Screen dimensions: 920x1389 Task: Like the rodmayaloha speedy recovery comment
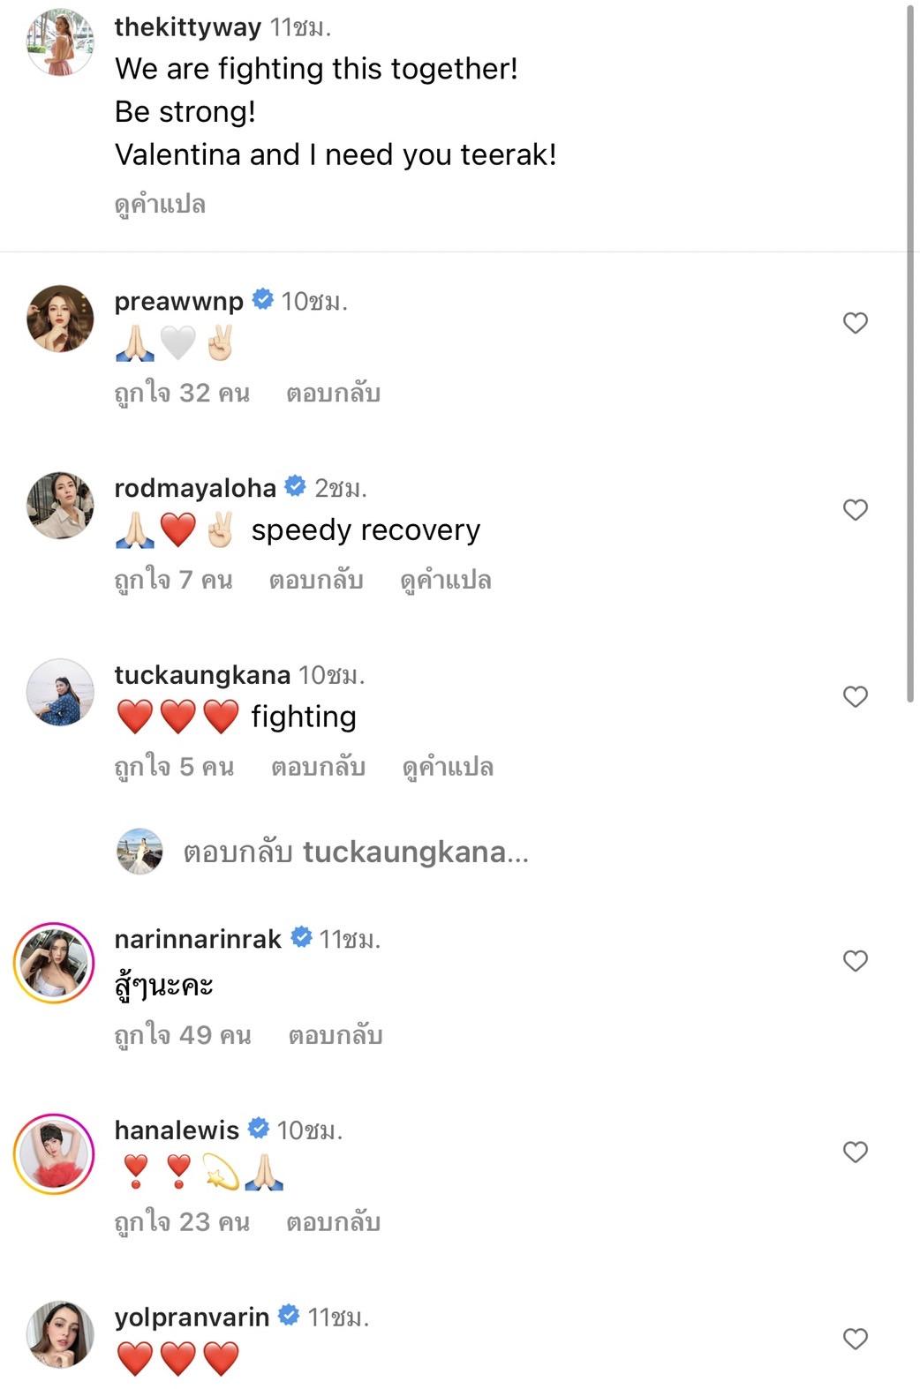[855, 509]
